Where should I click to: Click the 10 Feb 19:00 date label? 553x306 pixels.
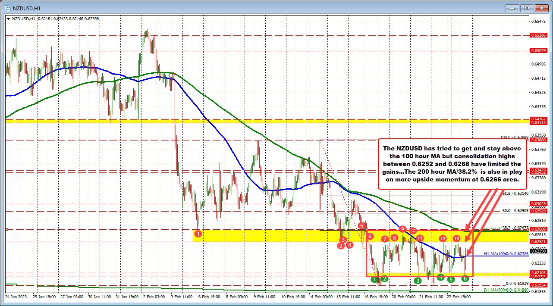pyautogui.click(x=293, y=297)
